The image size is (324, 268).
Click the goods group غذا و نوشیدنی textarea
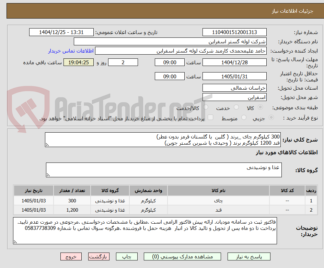pos(164,170)
